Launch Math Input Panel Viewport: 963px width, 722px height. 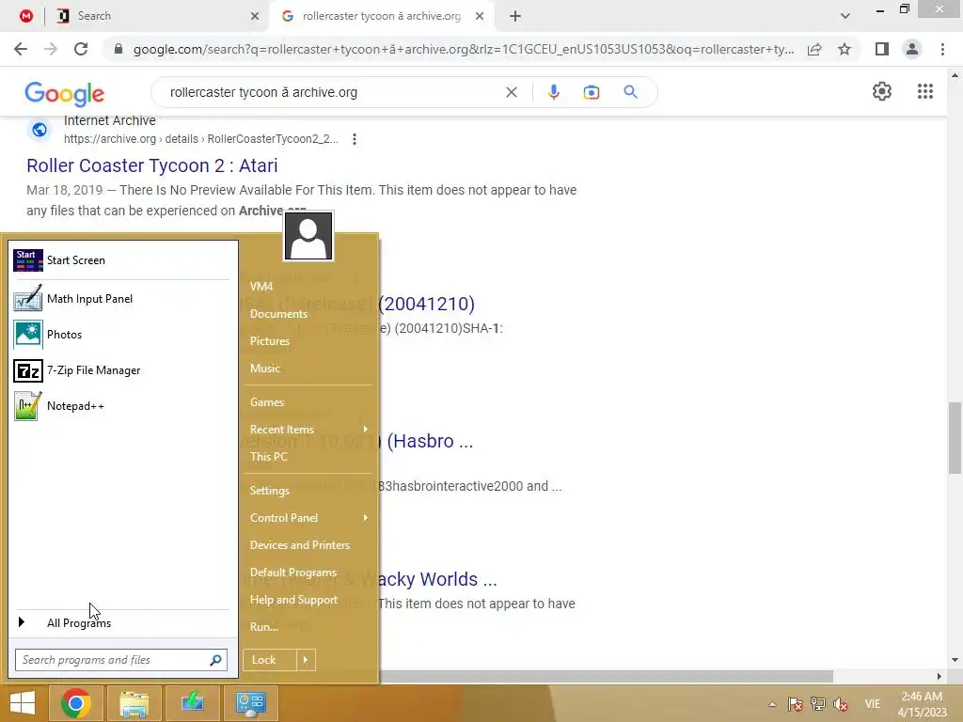tap(123, 299)
